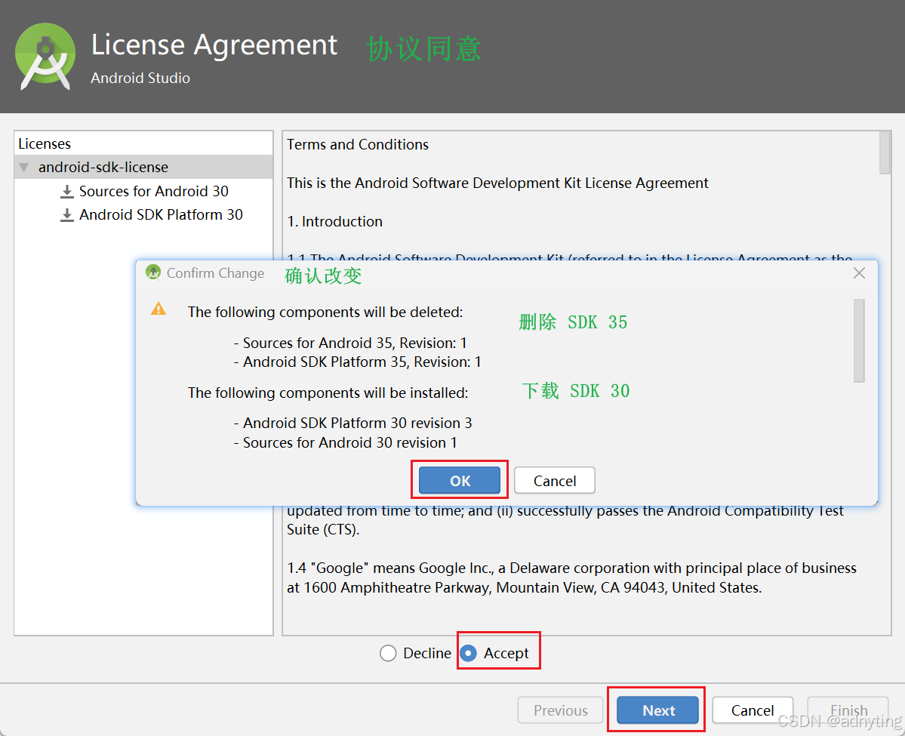Click the 'License Agreement' title text
Image resolution: width=905 pixels, height=736 pixels.
pos(214,45)
